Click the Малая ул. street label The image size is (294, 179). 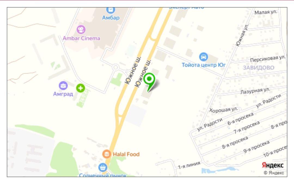[265, 12]
